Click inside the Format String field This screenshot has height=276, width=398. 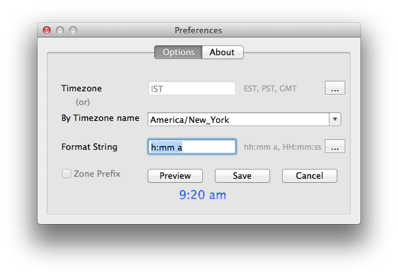point(192,147)
